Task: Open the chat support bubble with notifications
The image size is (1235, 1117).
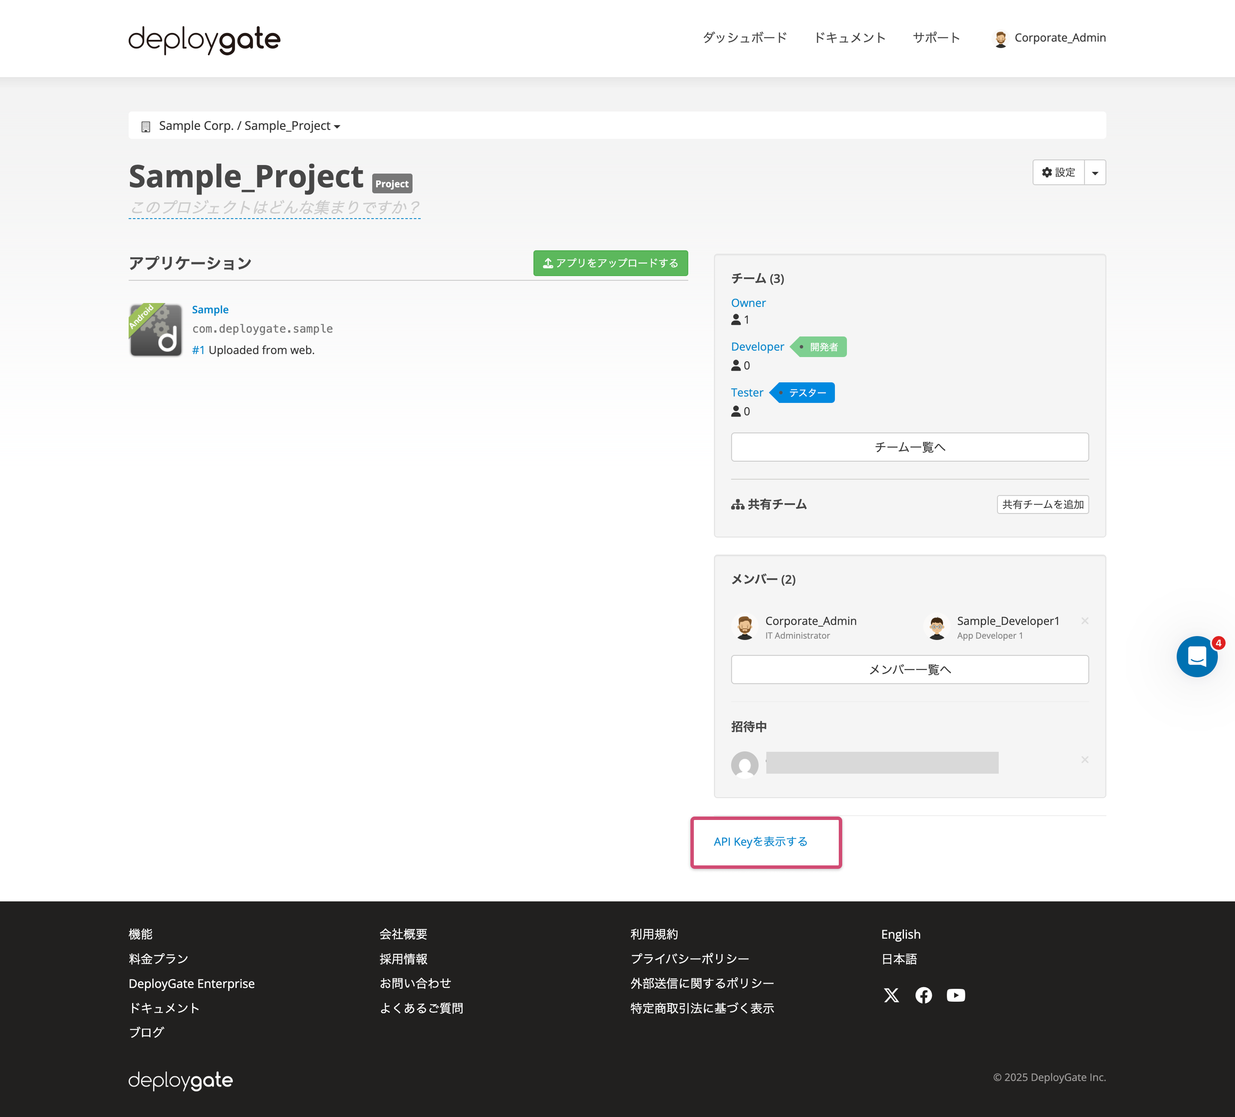Action: (1197, 656)
